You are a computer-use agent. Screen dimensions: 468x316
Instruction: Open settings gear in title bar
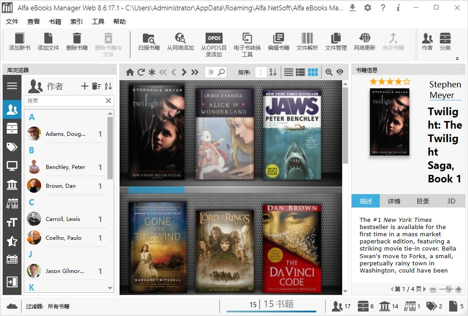pyautogui.click(x=367, y=8)
